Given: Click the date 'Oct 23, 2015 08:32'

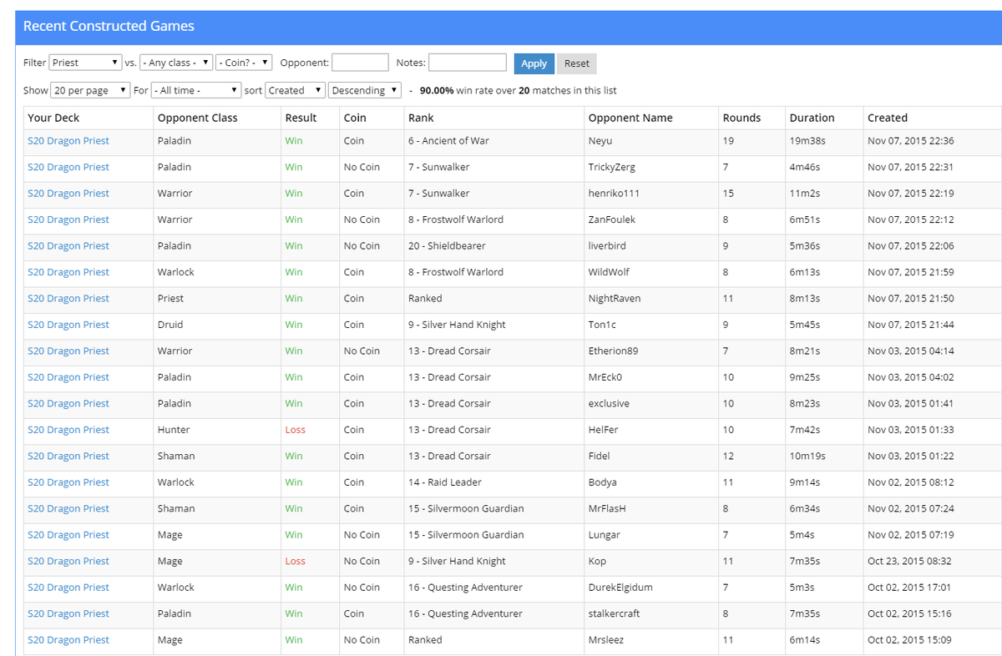Looking at the screenshot, I should [909, 561].
